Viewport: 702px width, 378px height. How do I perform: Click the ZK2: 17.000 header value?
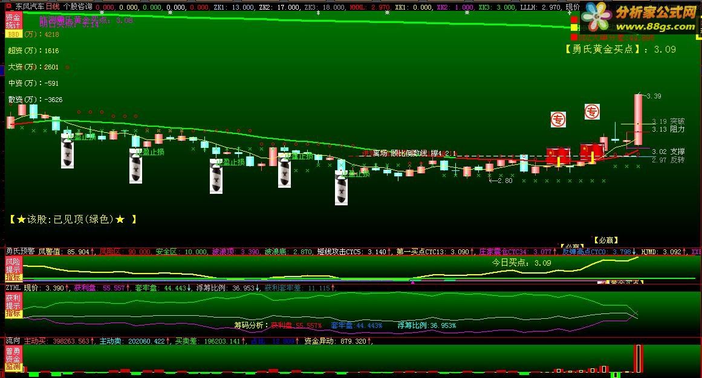click(280, 7)
